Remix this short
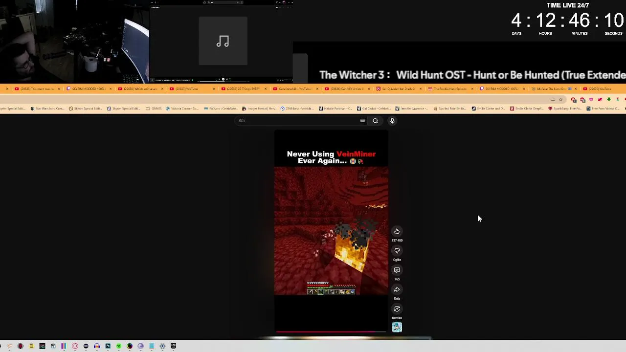 pos(397,309)
